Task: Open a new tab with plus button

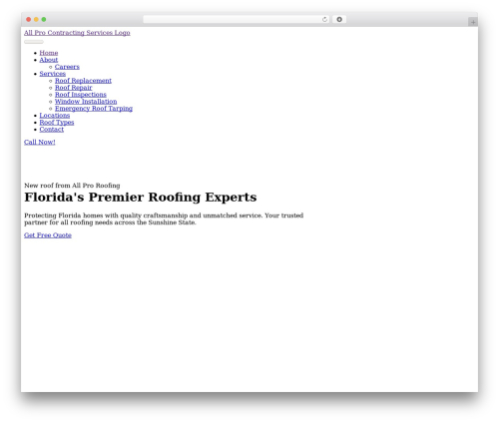Action: point(473,22)
